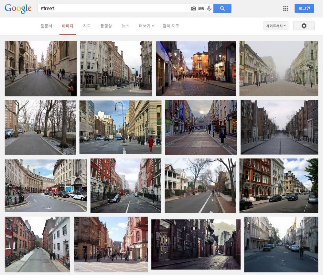The height and width of the screenshot is (275, 323).
Task: Open thumbnail of brick-paved shopping street with phone booth
Action: (x=201, y=127)
